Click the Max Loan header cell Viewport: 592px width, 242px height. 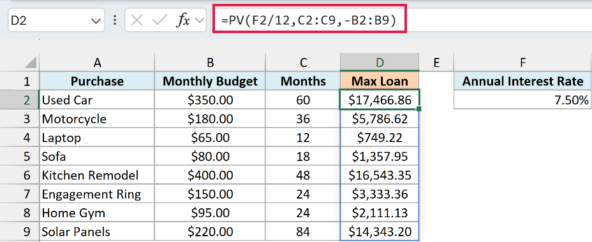point(380,81)
